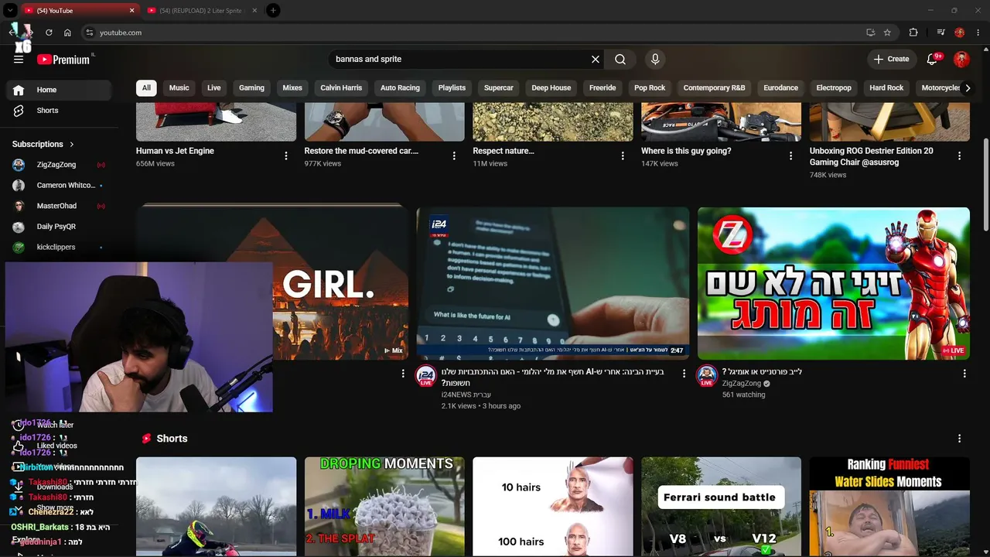The image size is (990, 557).
Task: Open the Shorts section options menu
Action: pyautogui.click(x=959, y=439)
